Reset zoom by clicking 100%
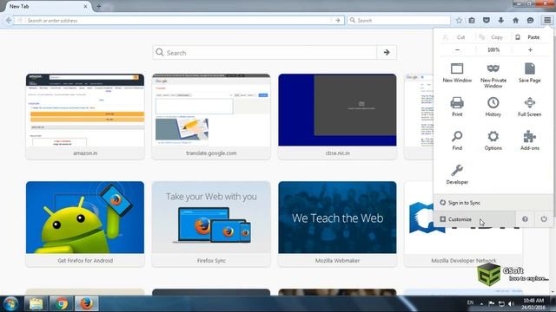This screenshot has width=556, height=312. click(x=493, y=50)
